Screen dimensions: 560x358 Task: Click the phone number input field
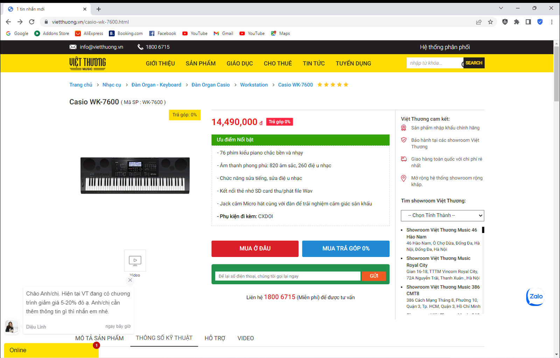pos(287,276)
